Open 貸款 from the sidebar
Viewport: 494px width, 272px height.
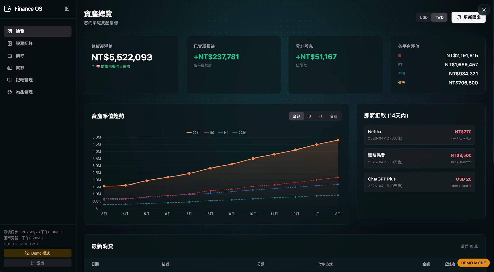coord(20,68)
